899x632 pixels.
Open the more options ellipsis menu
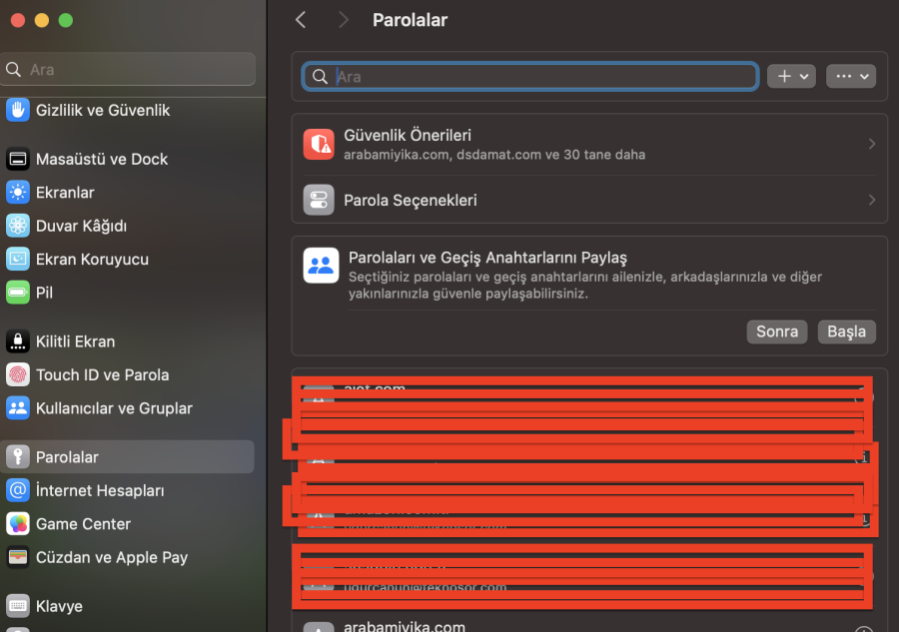click(x=851, y=76)
